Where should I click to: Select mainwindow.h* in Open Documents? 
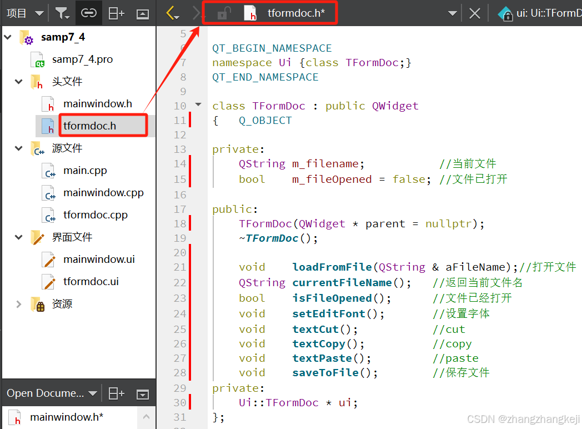pyautogui.click(x=67, y=417)
